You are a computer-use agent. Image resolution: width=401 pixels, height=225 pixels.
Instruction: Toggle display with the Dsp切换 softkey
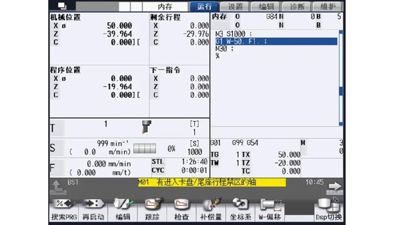[x=329, y=211]
